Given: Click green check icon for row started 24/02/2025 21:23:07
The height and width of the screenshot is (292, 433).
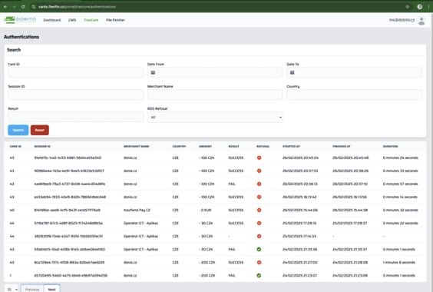Looking at the screenshot, I should (259, 275).
